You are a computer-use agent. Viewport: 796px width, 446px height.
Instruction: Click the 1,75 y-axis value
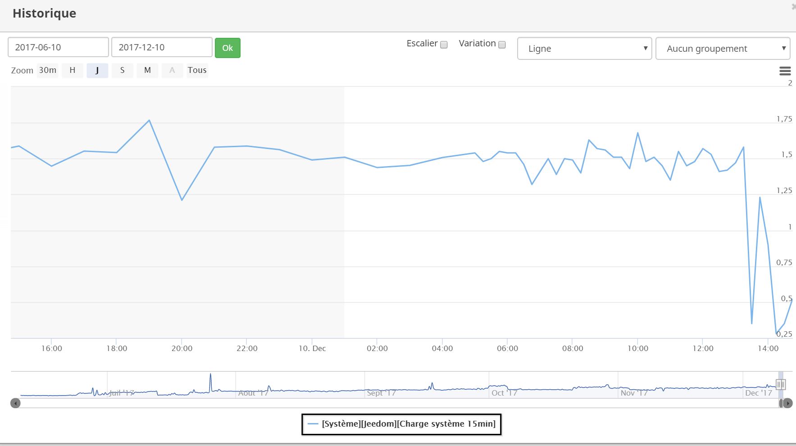point(784,119)
